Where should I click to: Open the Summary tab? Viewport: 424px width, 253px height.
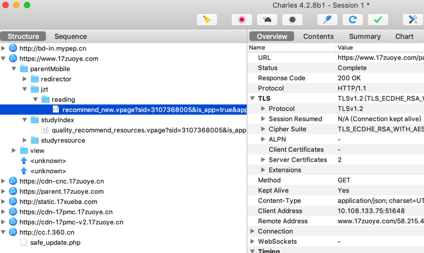365,36
